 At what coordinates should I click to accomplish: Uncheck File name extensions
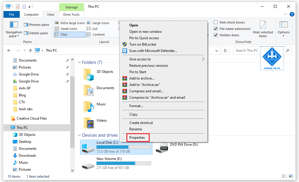click(x=216, y=29)
